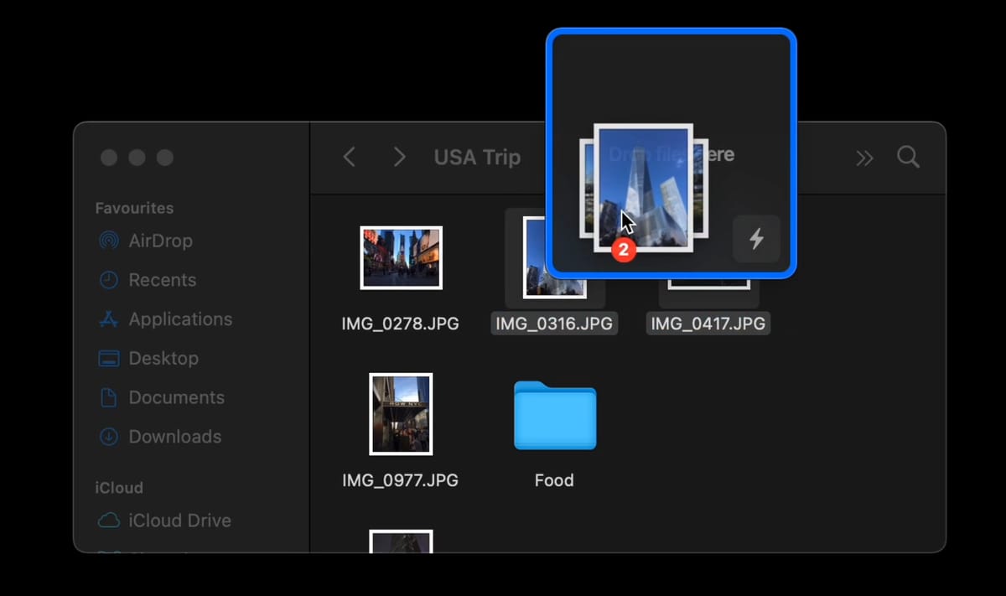Click the lightning bolt action button
This screenshot has width=1006, height=596.
(756, 239)
